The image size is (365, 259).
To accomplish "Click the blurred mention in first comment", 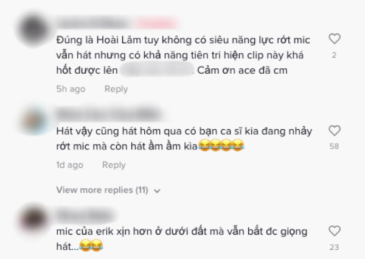I will [158, 69].
